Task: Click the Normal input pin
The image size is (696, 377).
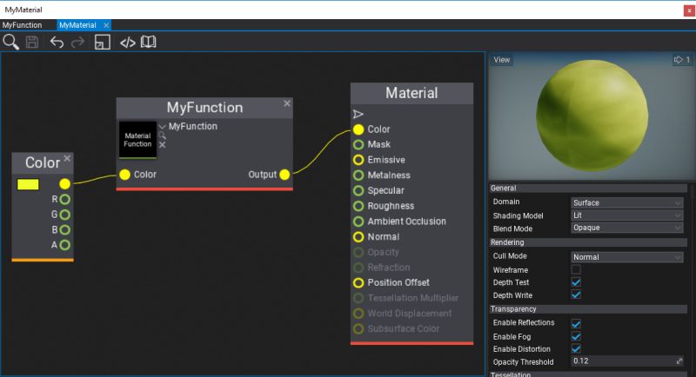Action: coord(358,237)
